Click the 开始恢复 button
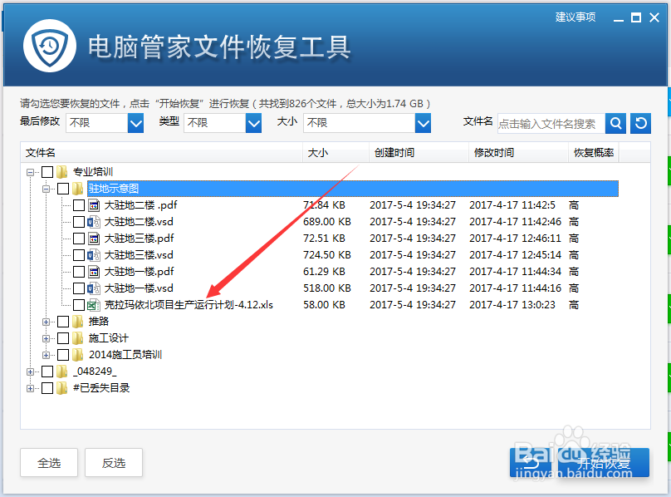The height and width of the screenshot is (497, 671). pyautogui.click(x=604, y=462)
